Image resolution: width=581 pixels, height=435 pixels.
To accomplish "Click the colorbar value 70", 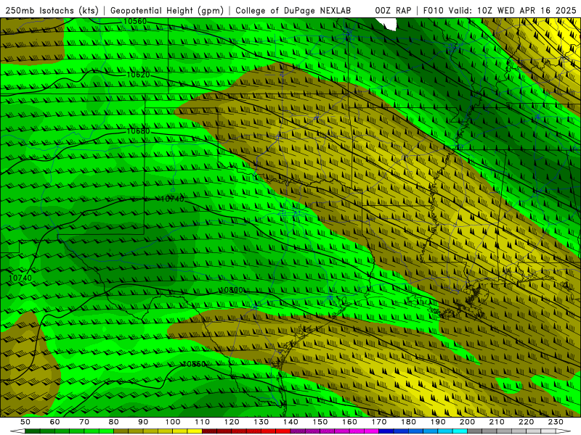I will click(x=84, y=422).
